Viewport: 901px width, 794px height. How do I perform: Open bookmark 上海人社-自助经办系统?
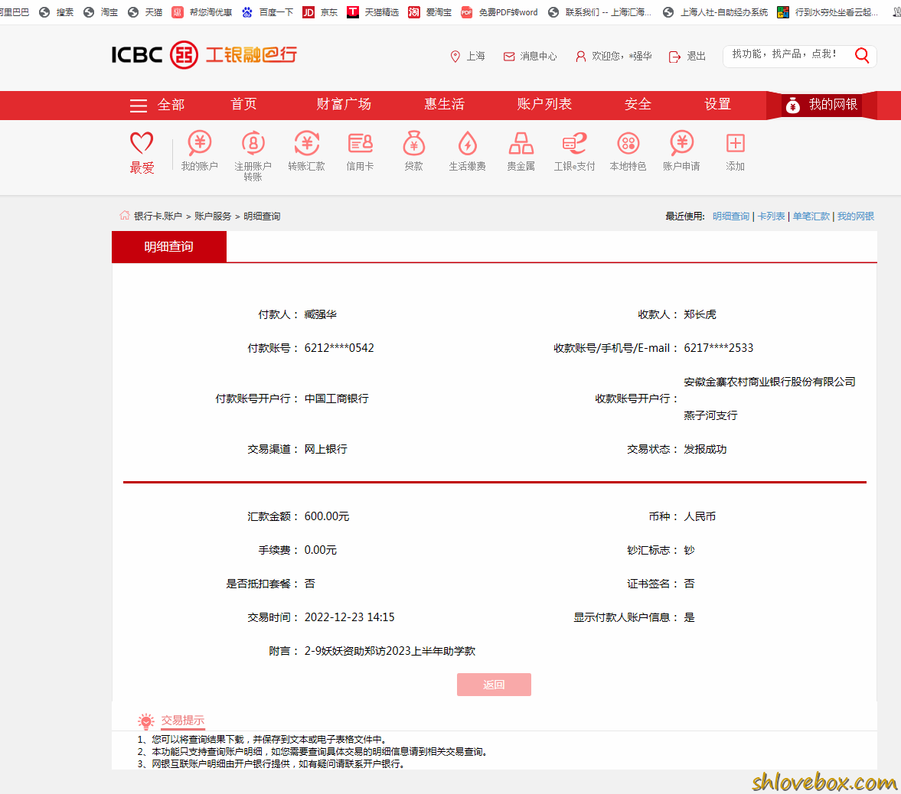pos(716,12)
